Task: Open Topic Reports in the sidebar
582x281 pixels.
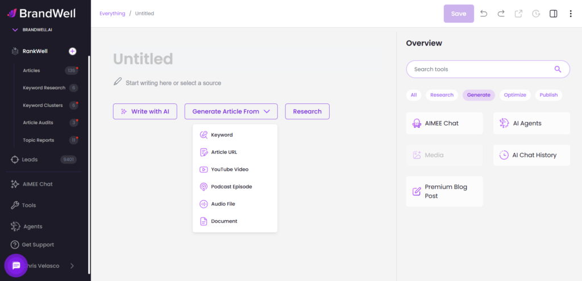Action: click(38, 140)
